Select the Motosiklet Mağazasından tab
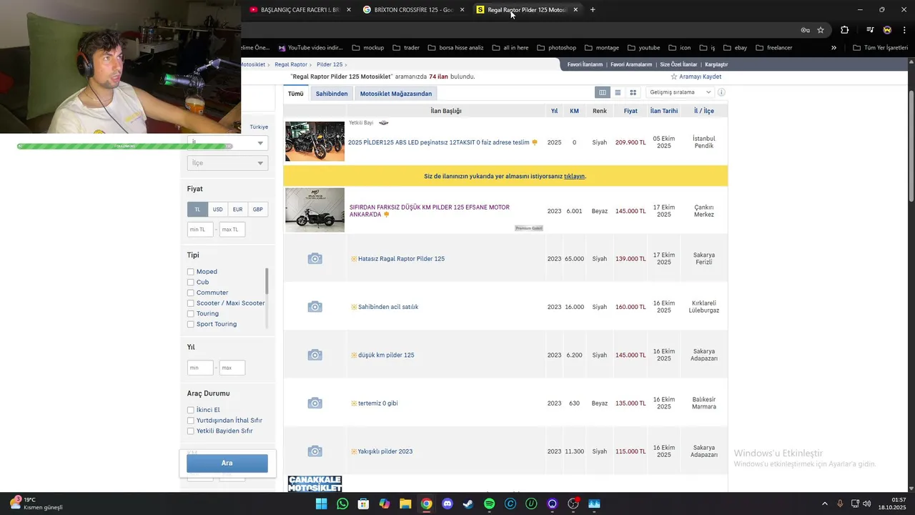915x515 pixels. tap(396, 94)
